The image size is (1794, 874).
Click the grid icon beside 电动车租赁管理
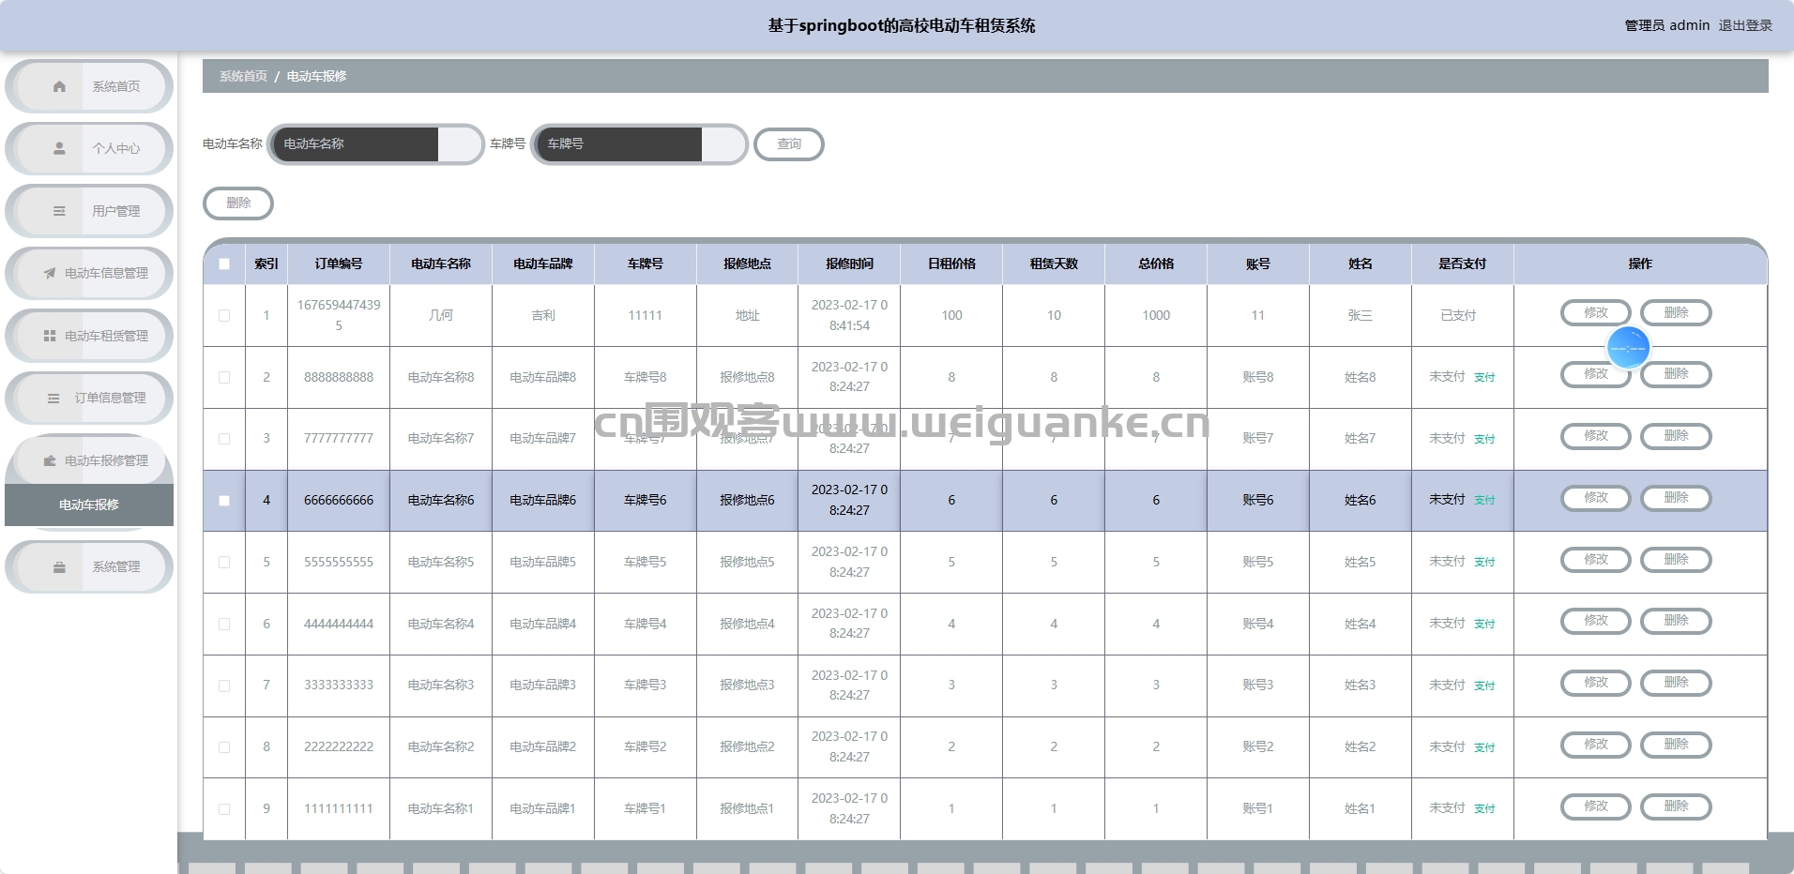(x=50, y=336)
